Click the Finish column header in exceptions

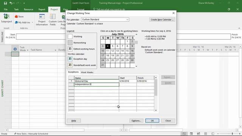145,78
